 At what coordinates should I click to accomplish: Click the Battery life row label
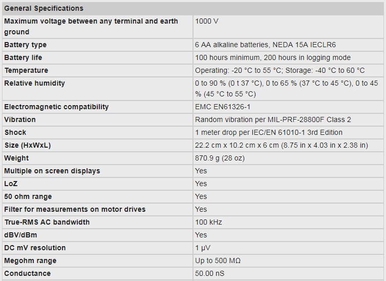(x=23, y=57)
